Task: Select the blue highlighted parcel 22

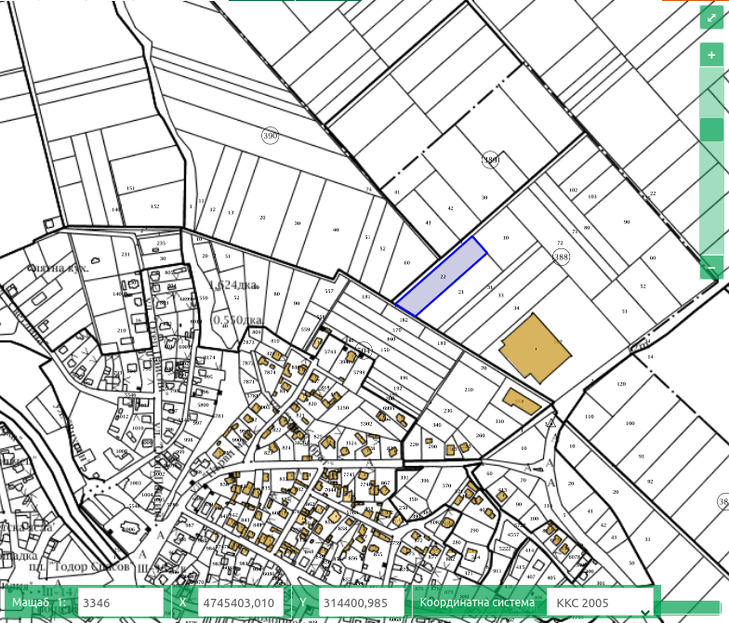Action: (x=441, y=278)
